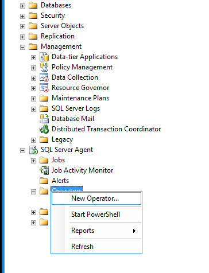Click the Policy Management icon
This screenshot has height=273, width=209.
coord(44,67)
